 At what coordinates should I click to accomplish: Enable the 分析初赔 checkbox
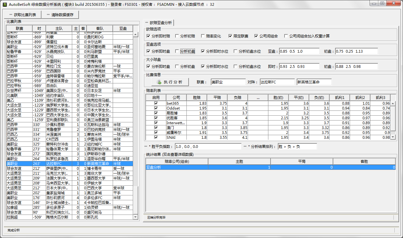pyautogui.click(x=177, y=36)
